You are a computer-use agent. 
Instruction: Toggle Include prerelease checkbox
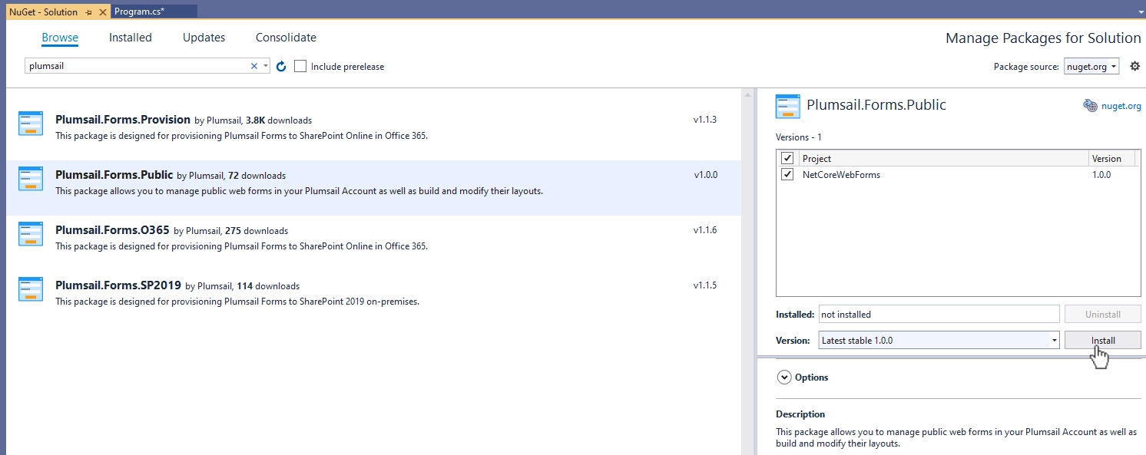pyautogui.click(x=300, y=67)
